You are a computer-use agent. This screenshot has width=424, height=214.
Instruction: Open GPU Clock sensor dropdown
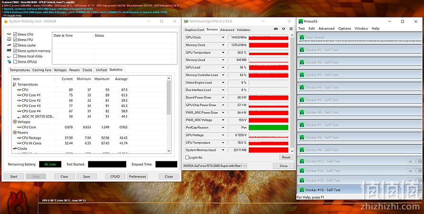[x=223, y=38]
